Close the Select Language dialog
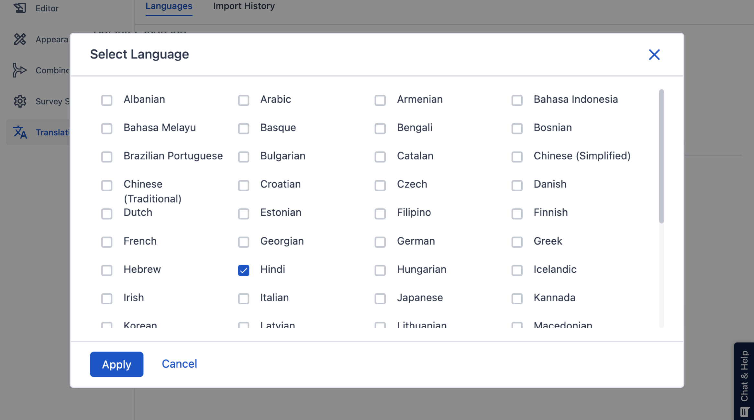Screen dimensions: 754x420 tap(654, 55)
